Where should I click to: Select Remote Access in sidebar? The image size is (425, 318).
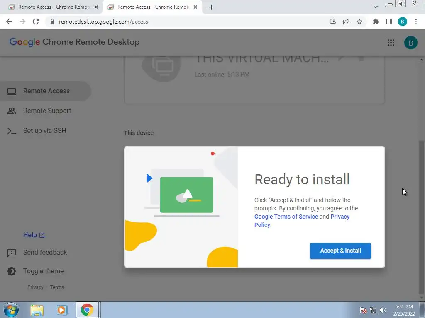tap(46, 91)
